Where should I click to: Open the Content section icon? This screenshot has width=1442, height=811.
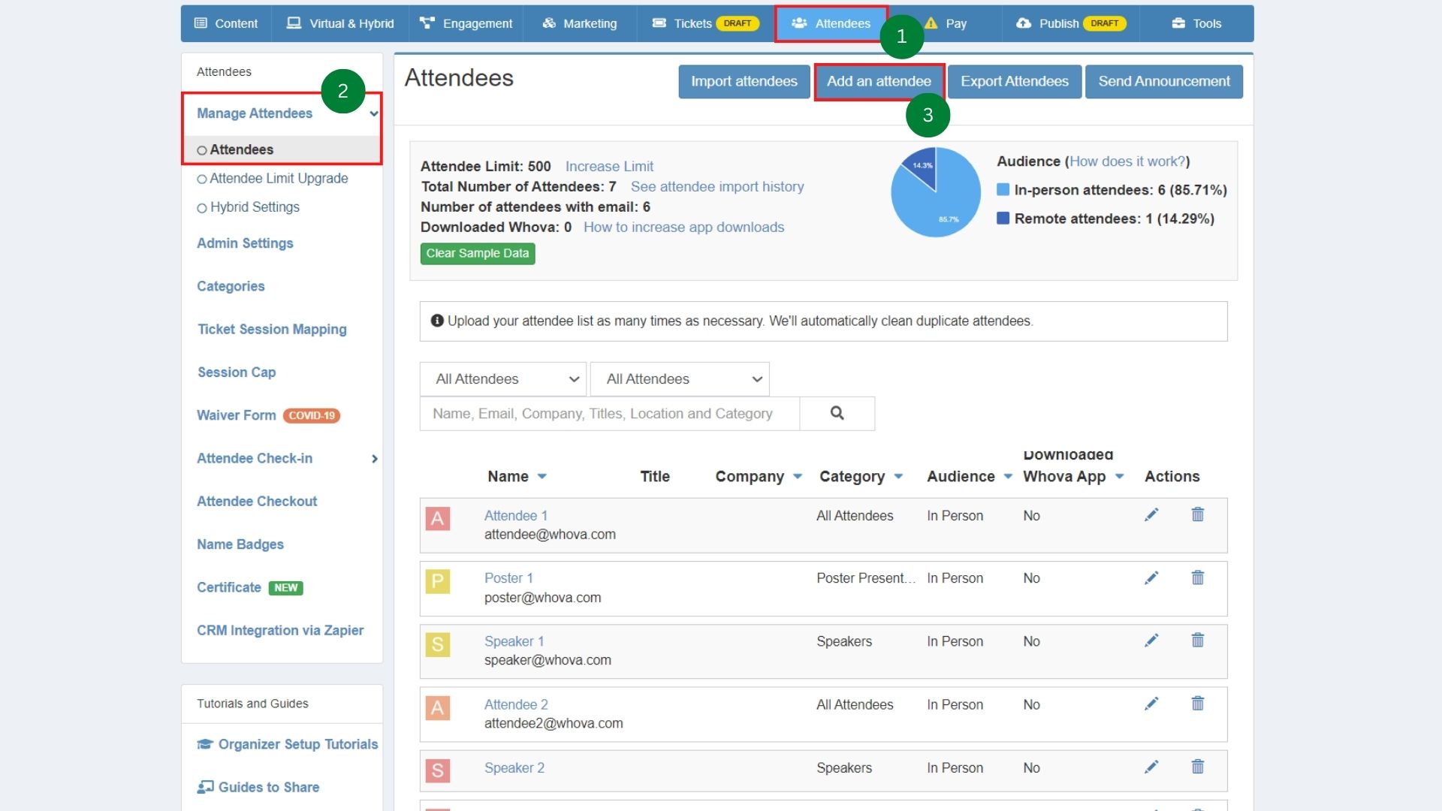(201, 23)
